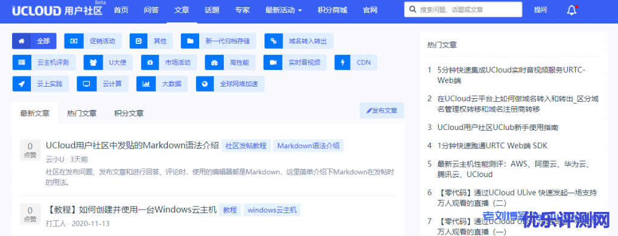The width and height of the screenshot is (618, 236).
Task: Click the users icon beside U大使
Action: point(93,62)
